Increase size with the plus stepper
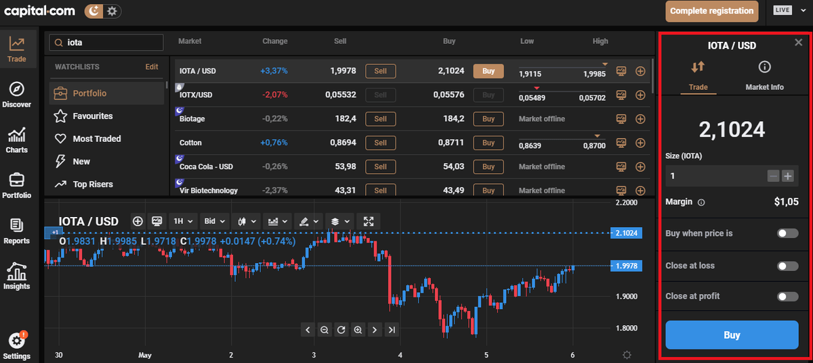Viewport: 813px width, 363px height. pos(787,176)
